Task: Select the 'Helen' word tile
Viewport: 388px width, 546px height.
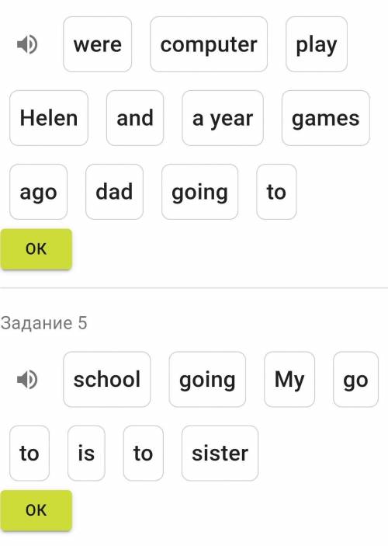Action: click(x=49, y=118)
